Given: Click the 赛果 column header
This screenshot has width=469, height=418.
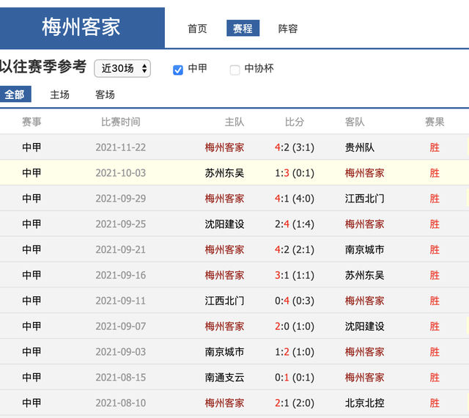Looking at the screenshot, I should click(x=435, y=122).
